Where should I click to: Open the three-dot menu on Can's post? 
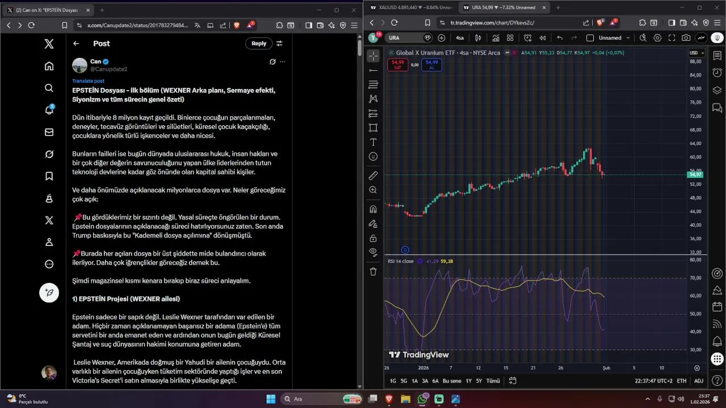point(282,62)
